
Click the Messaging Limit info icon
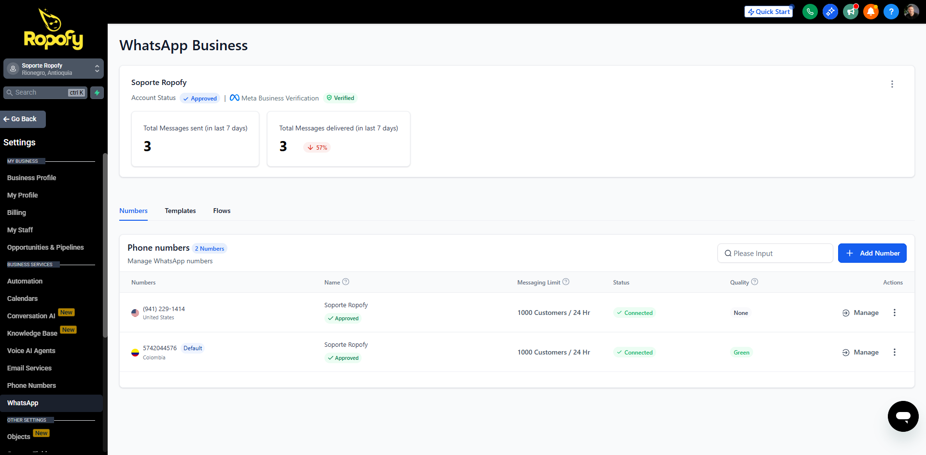[x=566, y=282]
